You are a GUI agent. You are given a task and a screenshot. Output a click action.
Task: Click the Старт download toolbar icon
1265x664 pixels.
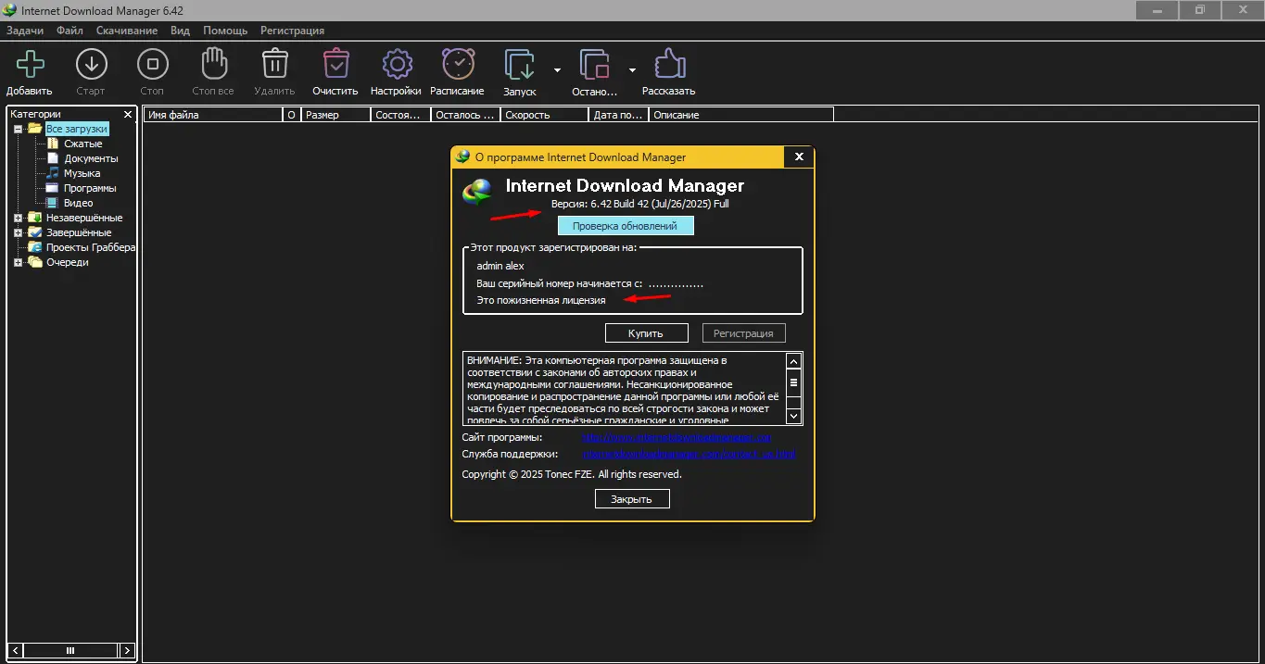[91, 65]
